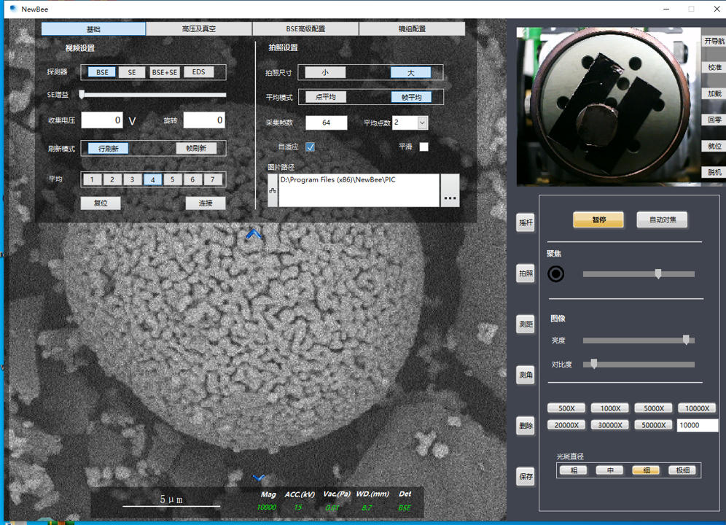The height and width of the screenshot is (525, 726).
Task: Enable the 平滑 smoothing checkbox
Action: tap(423, 147)
